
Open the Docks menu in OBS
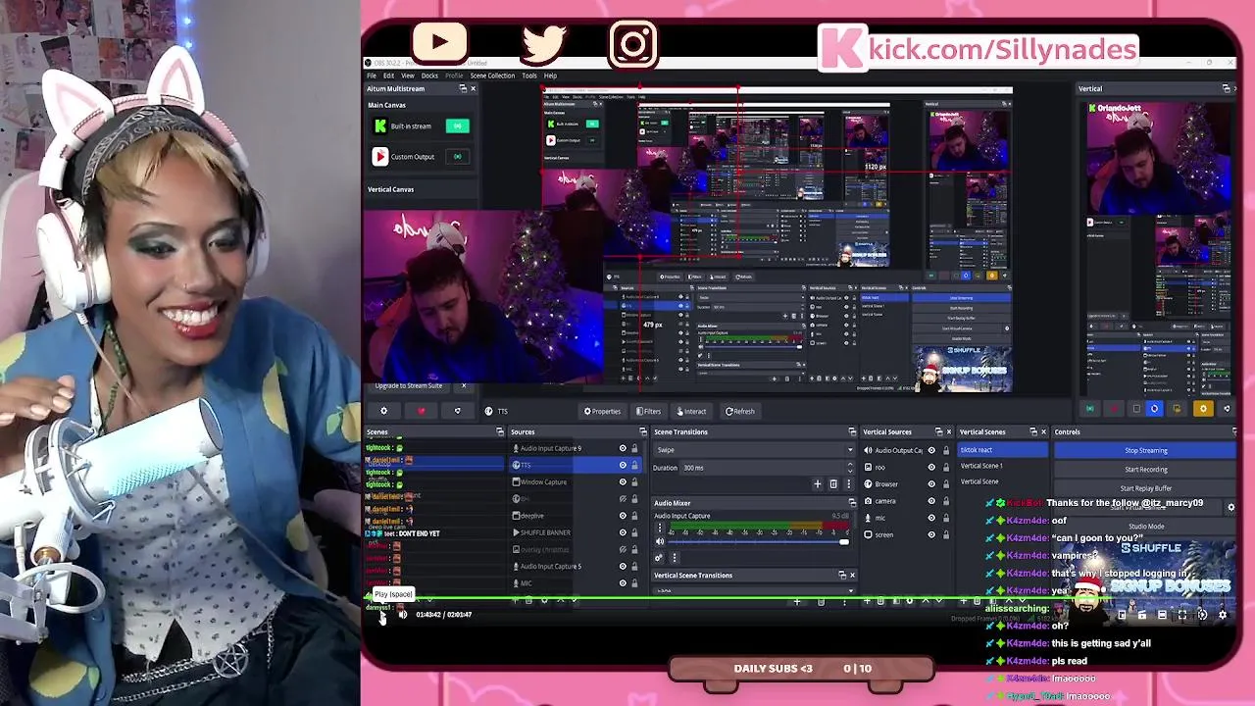(x=429, y=76)
